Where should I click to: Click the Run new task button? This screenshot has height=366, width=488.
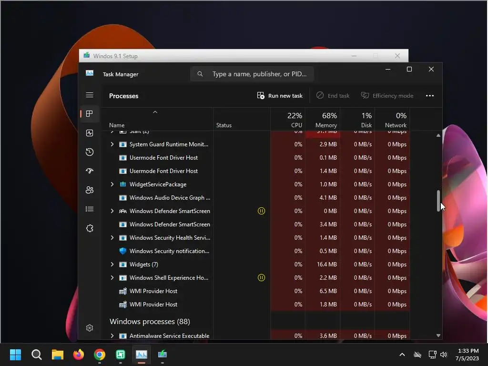(x=280, y=96)
